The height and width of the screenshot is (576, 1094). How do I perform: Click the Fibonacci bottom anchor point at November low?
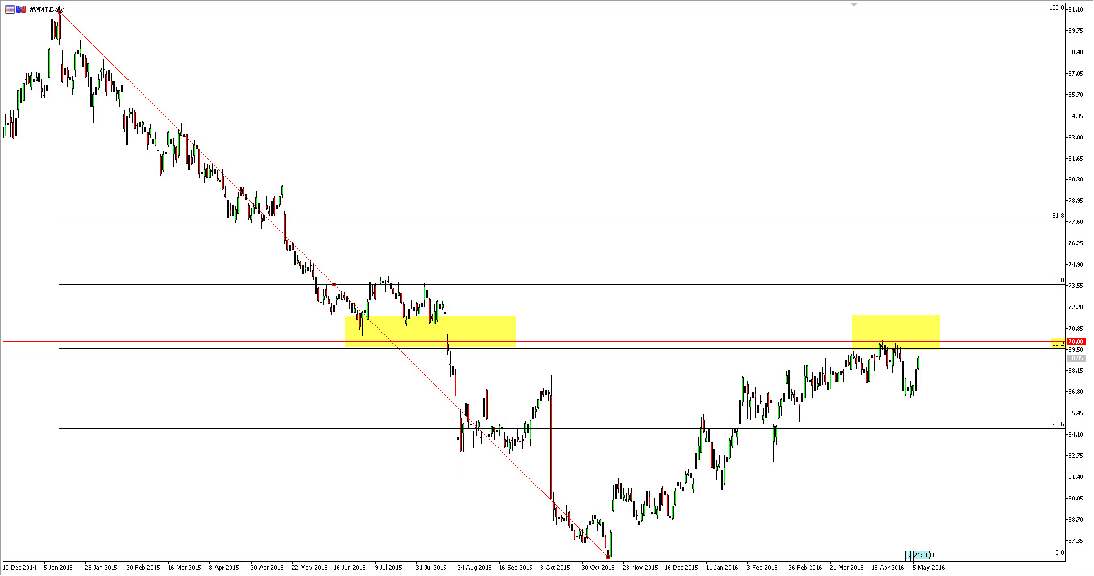tap(608, 557)
